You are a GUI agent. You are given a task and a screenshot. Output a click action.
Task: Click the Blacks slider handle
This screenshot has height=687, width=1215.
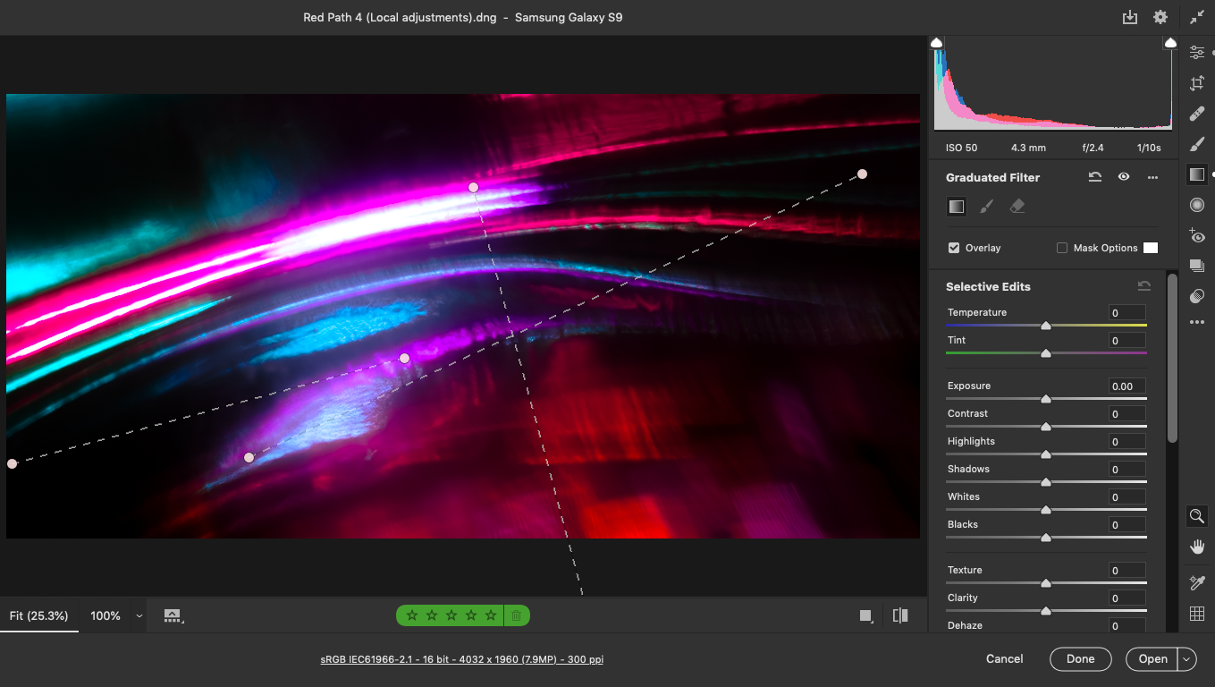point(1046,538)
